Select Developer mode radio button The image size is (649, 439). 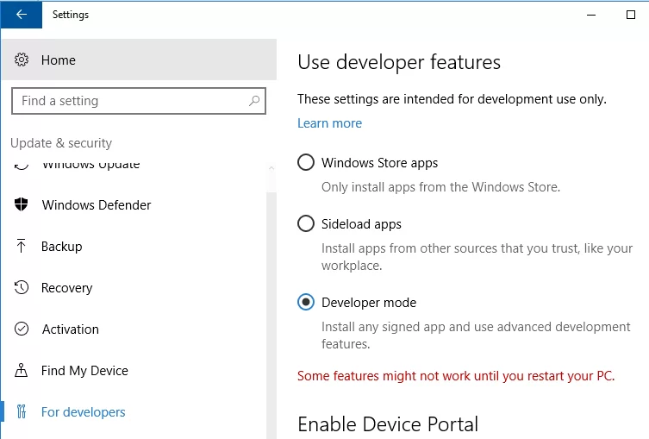click(x=306, y=302)
